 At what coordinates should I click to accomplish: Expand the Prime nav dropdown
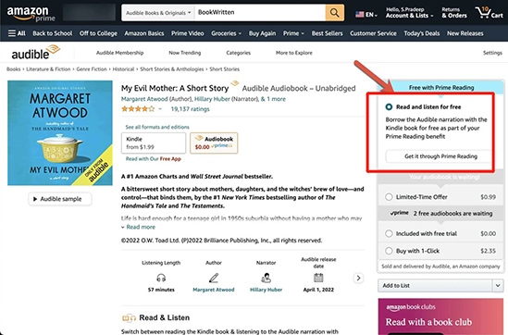293,33
